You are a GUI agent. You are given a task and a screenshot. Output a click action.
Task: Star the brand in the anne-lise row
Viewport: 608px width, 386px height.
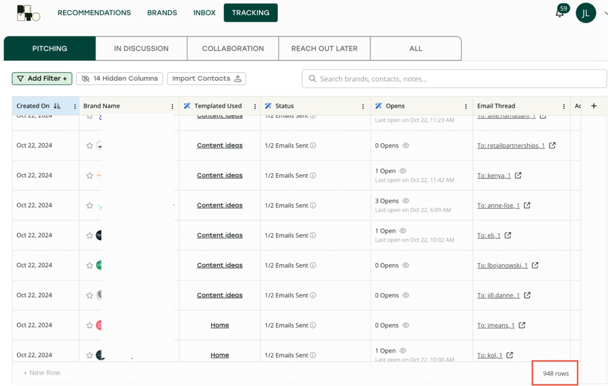pyautogui.click(x=89, y=206)
